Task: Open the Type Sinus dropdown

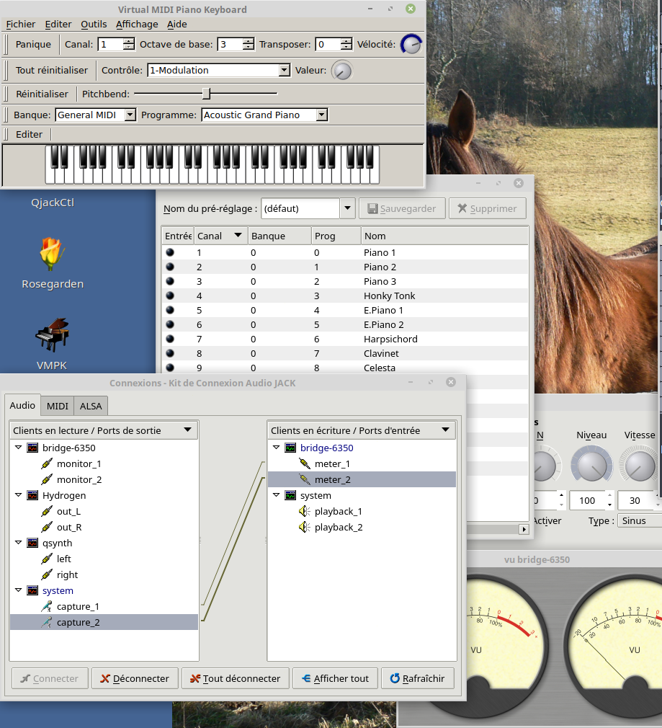Action: 639,520
